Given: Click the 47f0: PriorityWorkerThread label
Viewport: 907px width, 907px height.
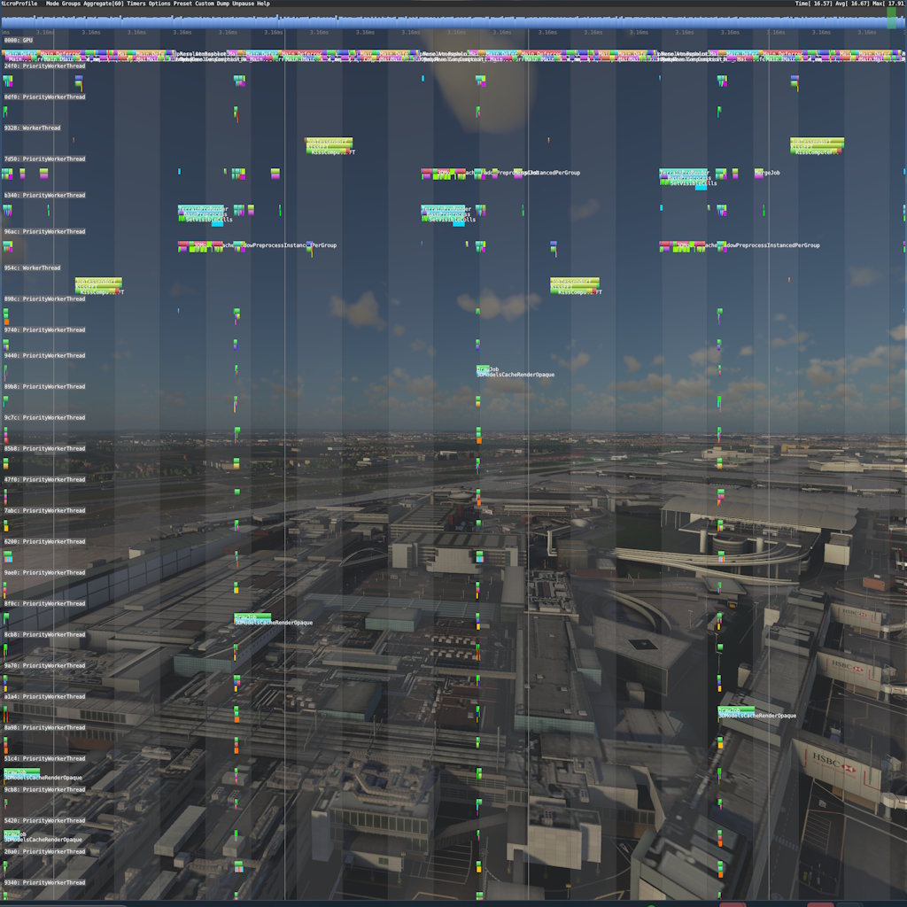Looking at the screenshot, I should (x=44, y=479).
